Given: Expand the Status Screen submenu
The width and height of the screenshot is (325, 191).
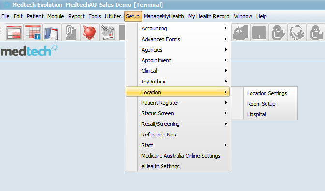Looking at the screenshot, I should click(x=178, y=113).
